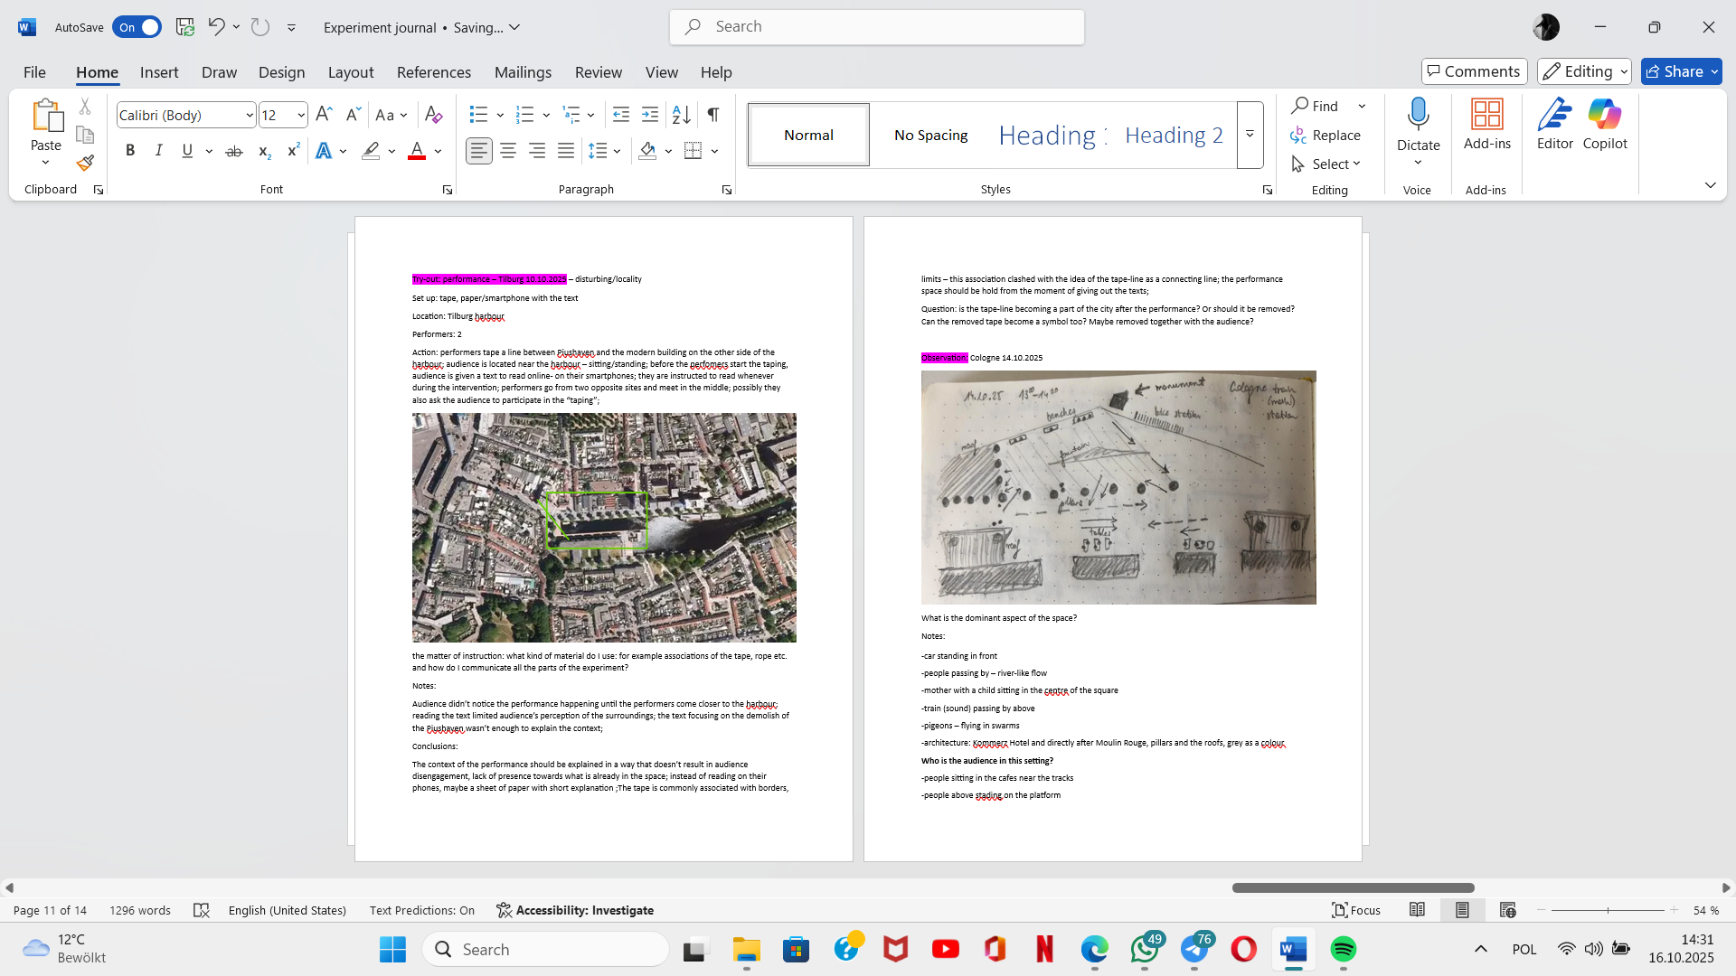The width and height of the screenshot is (1736, 976).
Task: Open the Editing mode dropdown
Action: 1584,71
